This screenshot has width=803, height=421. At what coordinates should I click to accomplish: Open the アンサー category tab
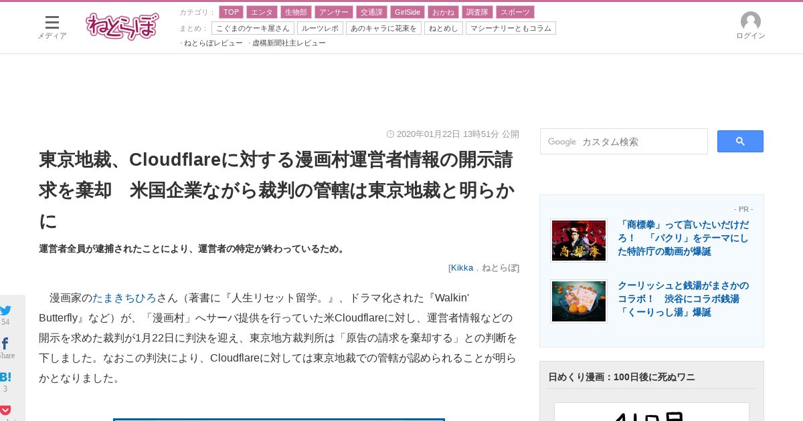[x=334, y=12]
